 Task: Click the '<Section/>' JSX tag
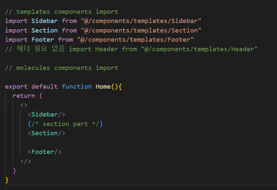(46, 133)
